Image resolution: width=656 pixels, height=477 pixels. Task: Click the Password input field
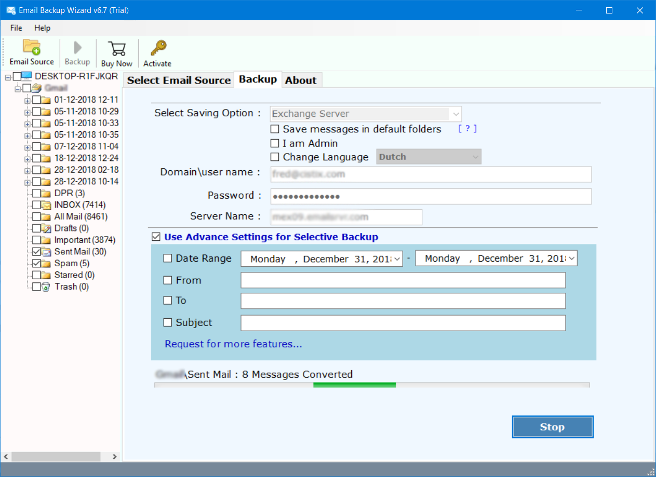point(431,196)
